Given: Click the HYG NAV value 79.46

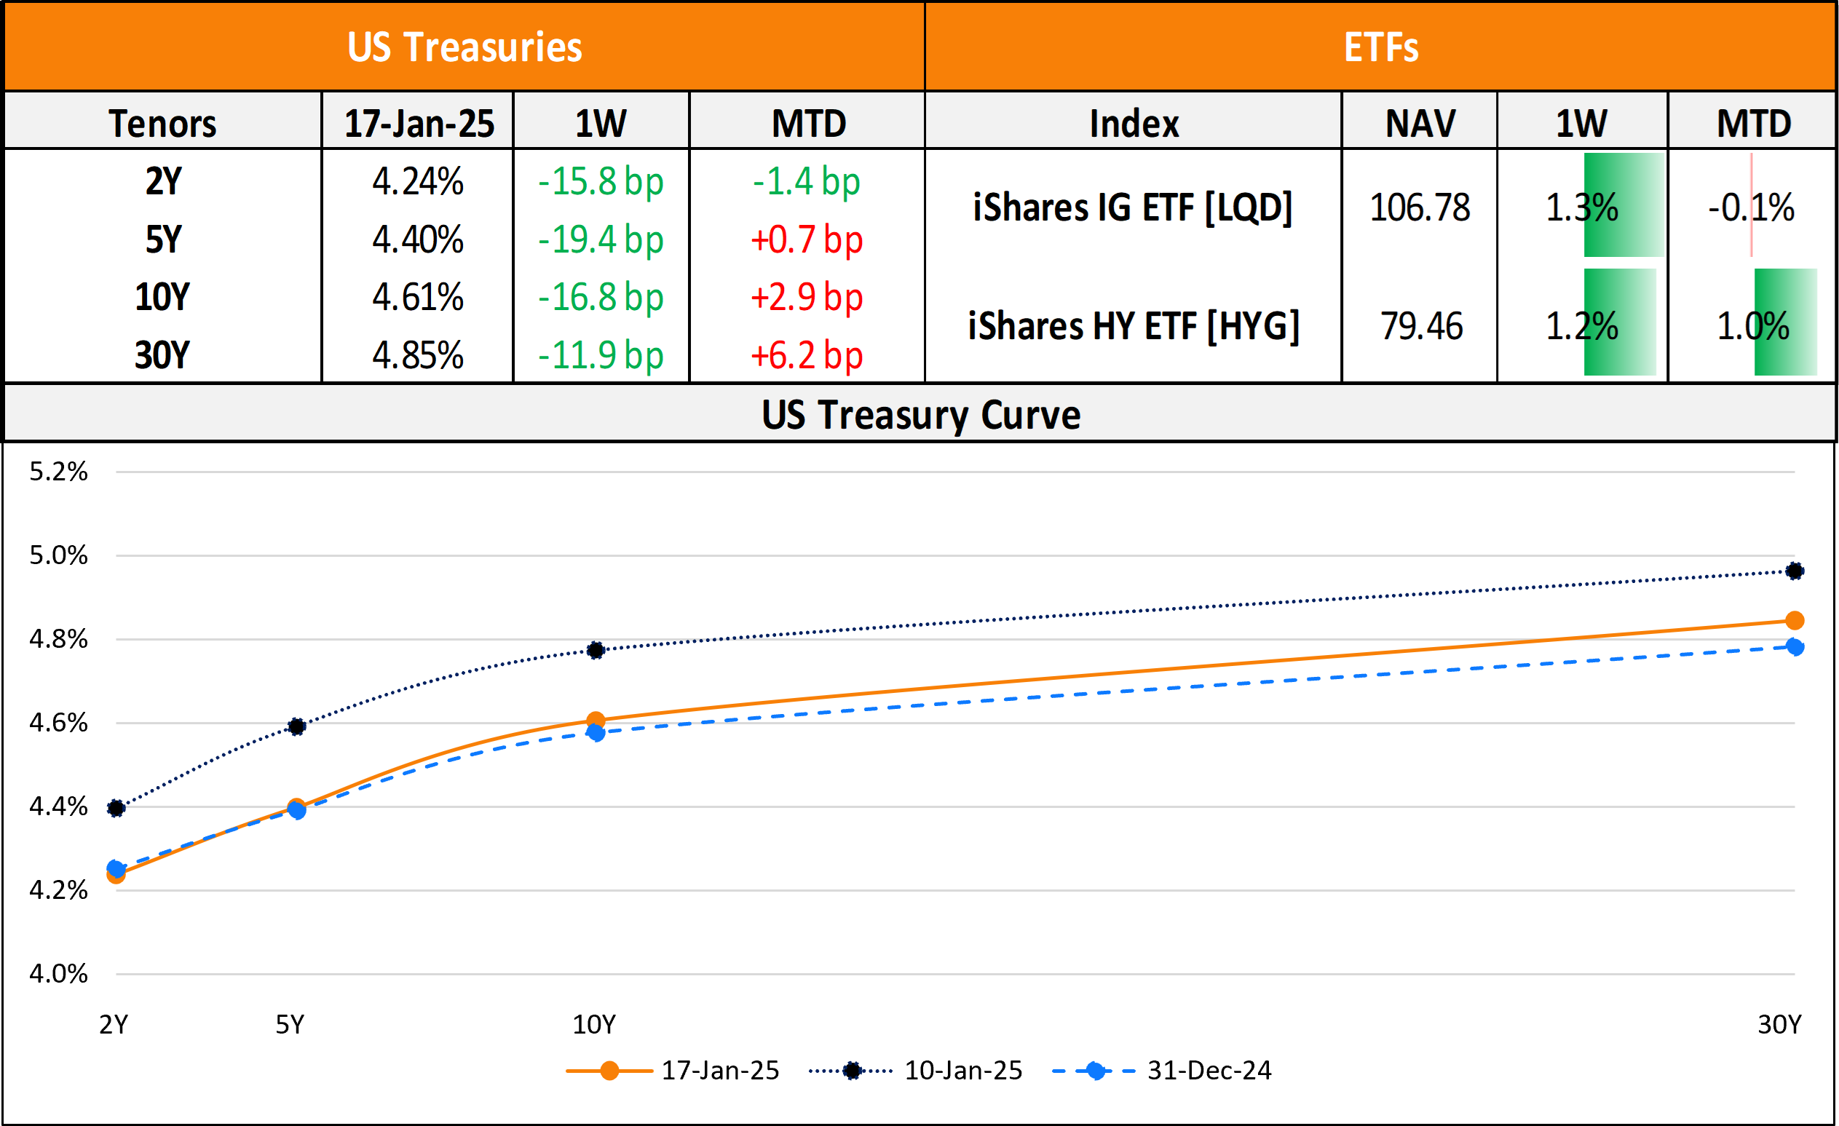Looking at the screenshot, I should click(1421, 326).
